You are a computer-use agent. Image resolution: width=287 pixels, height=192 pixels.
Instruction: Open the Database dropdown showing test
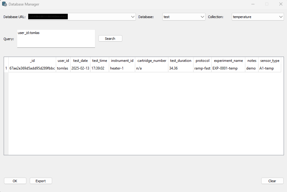(202, 17)
